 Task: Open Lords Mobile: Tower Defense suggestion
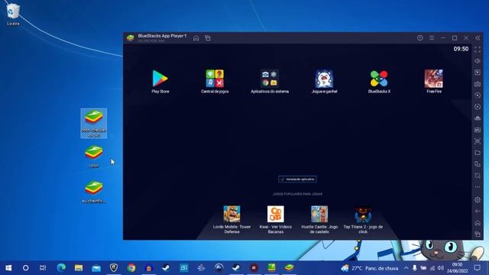232,219
